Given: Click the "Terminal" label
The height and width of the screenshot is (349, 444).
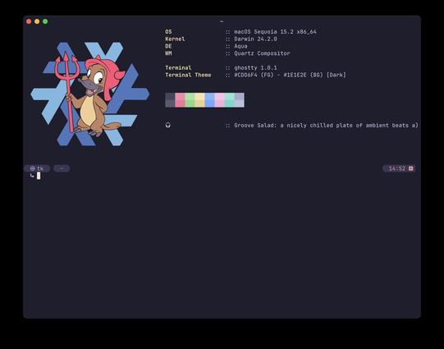Looking at the screenshot, I should coord(178,67).
